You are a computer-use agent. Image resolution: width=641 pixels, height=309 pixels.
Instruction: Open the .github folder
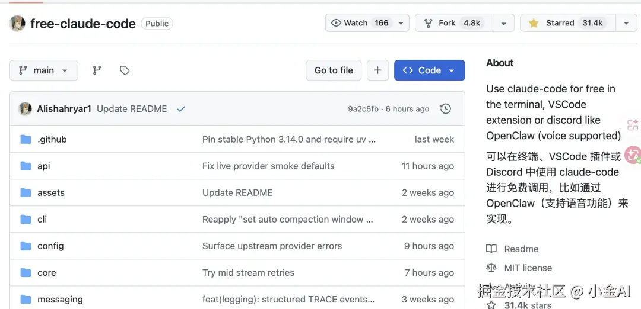(x=52, y=140)
